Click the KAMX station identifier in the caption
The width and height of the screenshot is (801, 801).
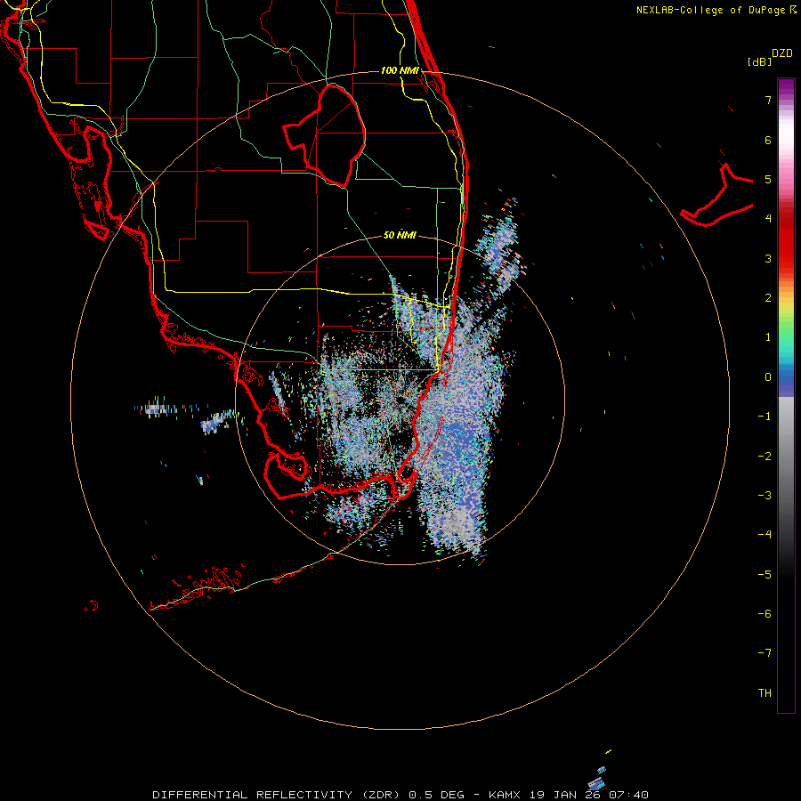pyautogui.click(x=505, y=795)
